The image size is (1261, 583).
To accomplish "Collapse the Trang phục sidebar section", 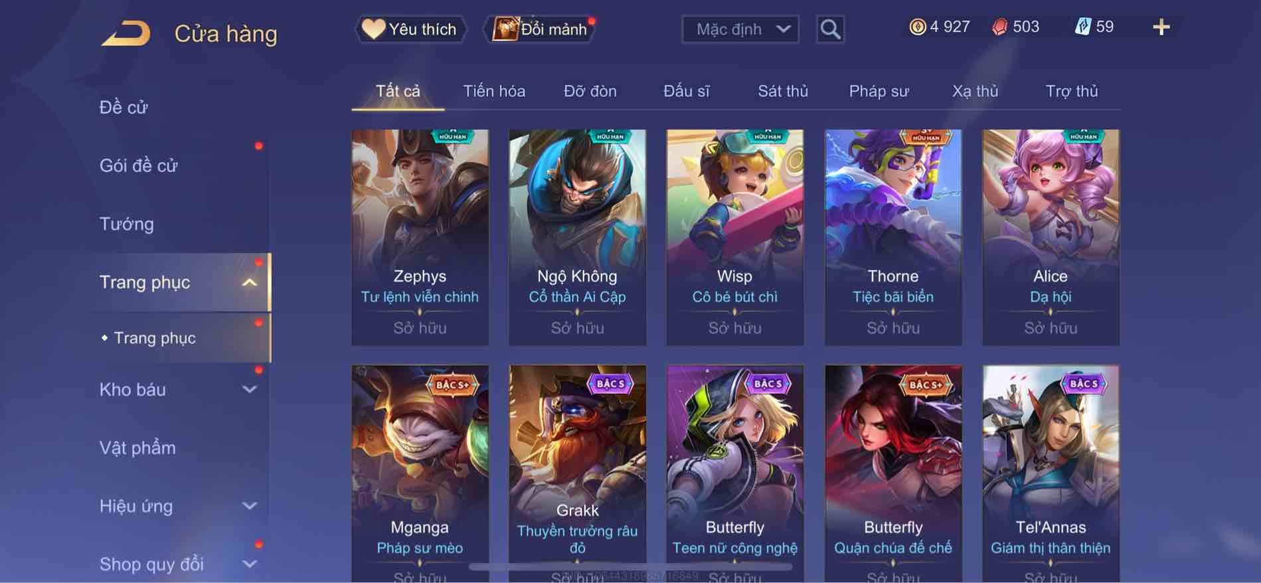I will [250, 283].
